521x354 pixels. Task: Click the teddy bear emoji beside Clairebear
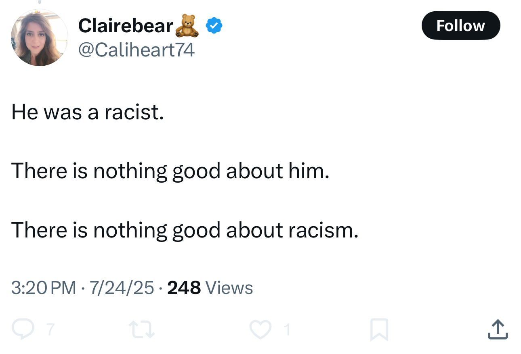(187, 26)
